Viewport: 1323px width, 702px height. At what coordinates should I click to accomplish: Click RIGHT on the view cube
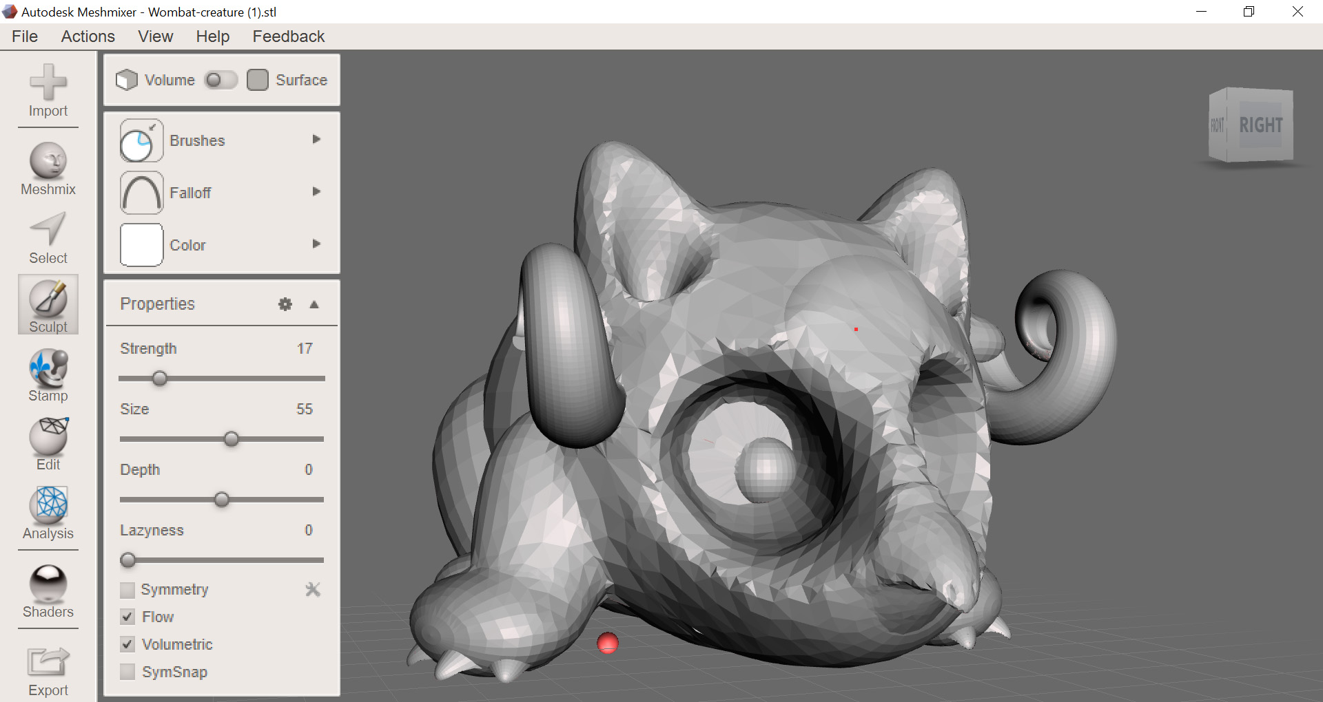[1262, 125]
